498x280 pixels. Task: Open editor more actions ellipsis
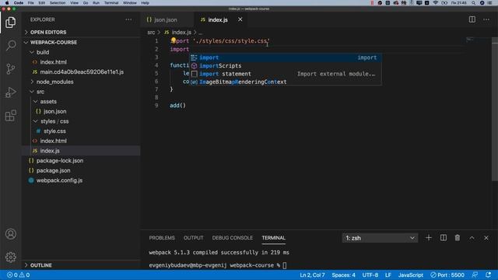point(486,19)
